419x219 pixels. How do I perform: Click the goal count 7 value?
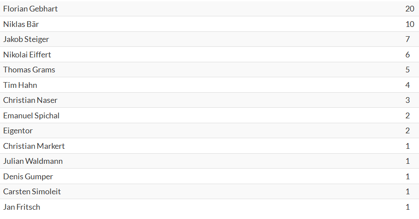[x=408, y=39]
